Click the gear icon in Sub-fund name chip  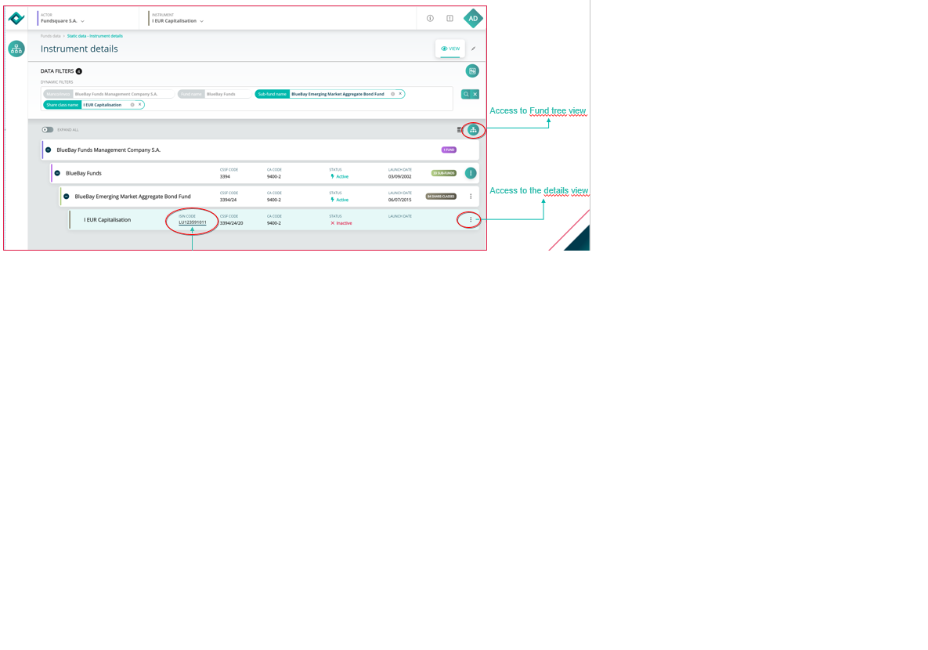392,94
